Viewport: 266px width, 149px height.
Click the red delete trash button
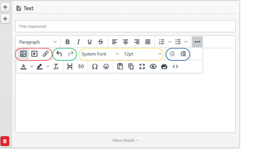[5, 141]
